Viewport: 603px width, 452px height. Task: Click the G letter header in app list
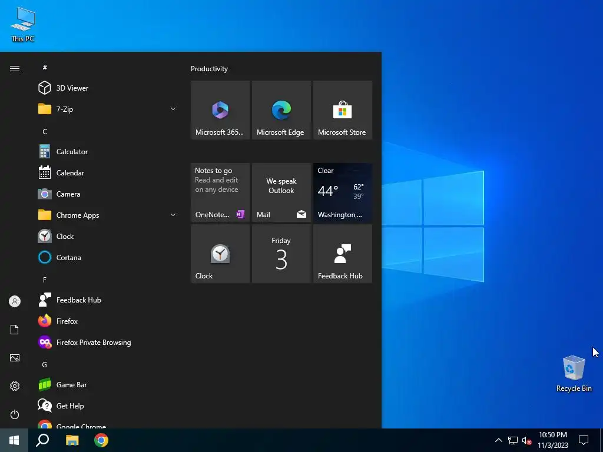[x=45, y=364]
